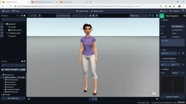Select the scale transform tool
Screen dimensions: 186x104
point(35,16)
